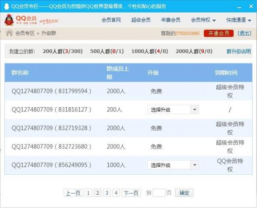
Task: Click the [退出] logout link
Action: click(245, 33)
